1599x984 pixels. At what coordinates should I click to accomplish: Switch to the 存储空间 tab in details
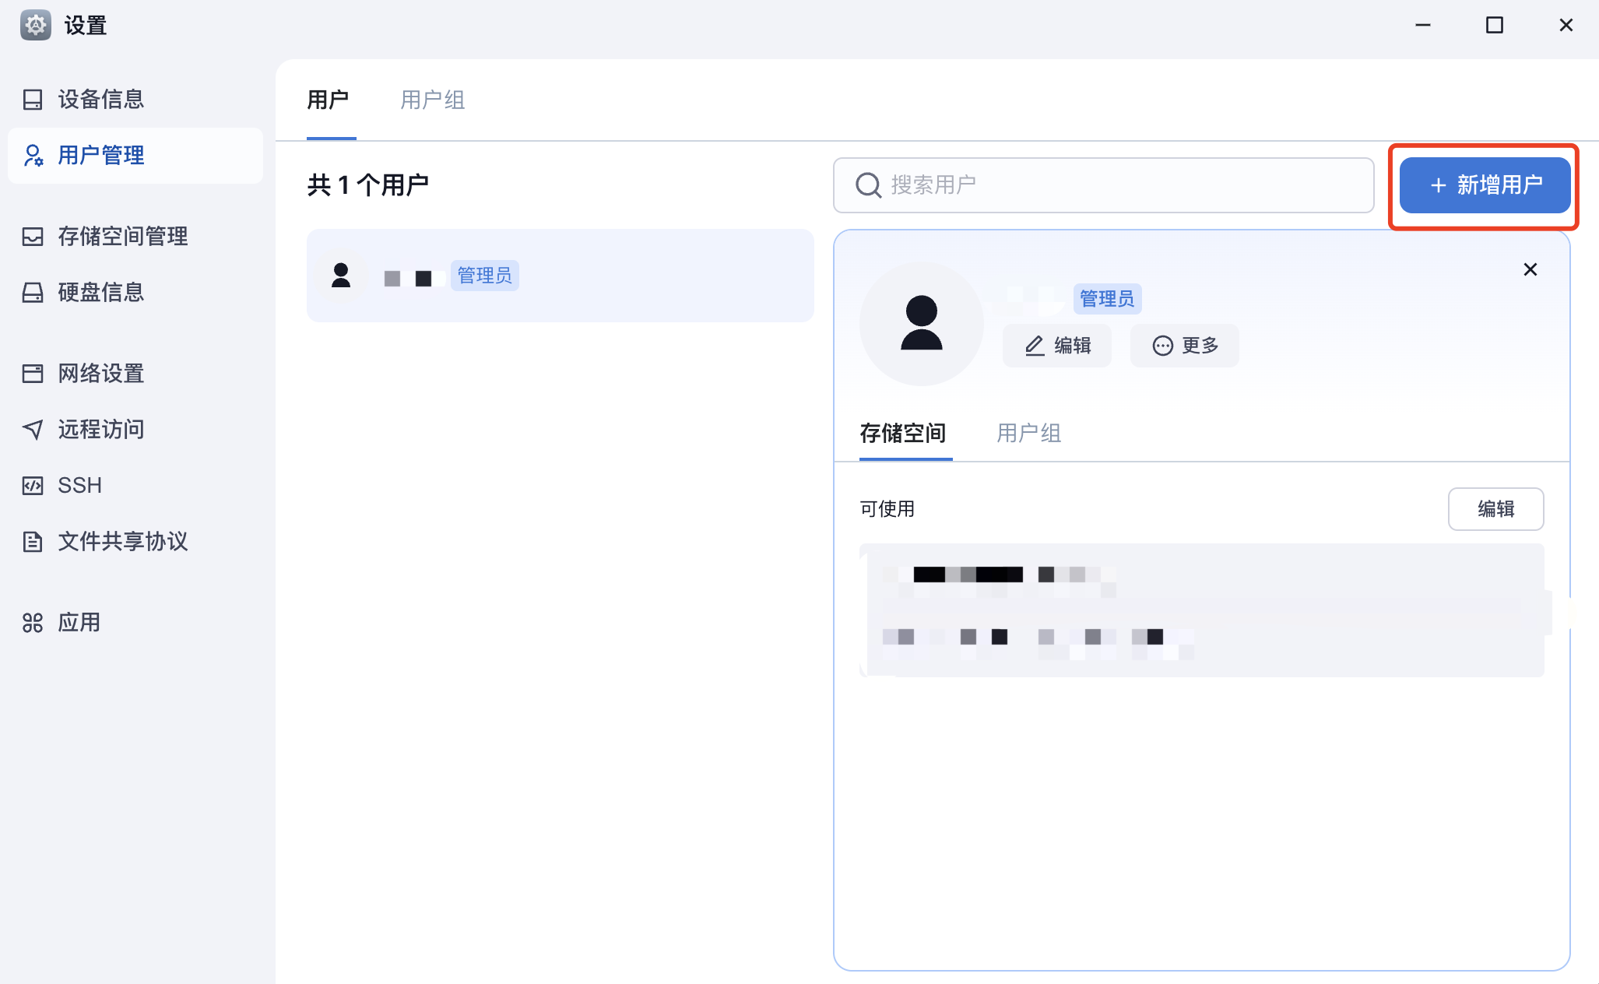(905, 434)
